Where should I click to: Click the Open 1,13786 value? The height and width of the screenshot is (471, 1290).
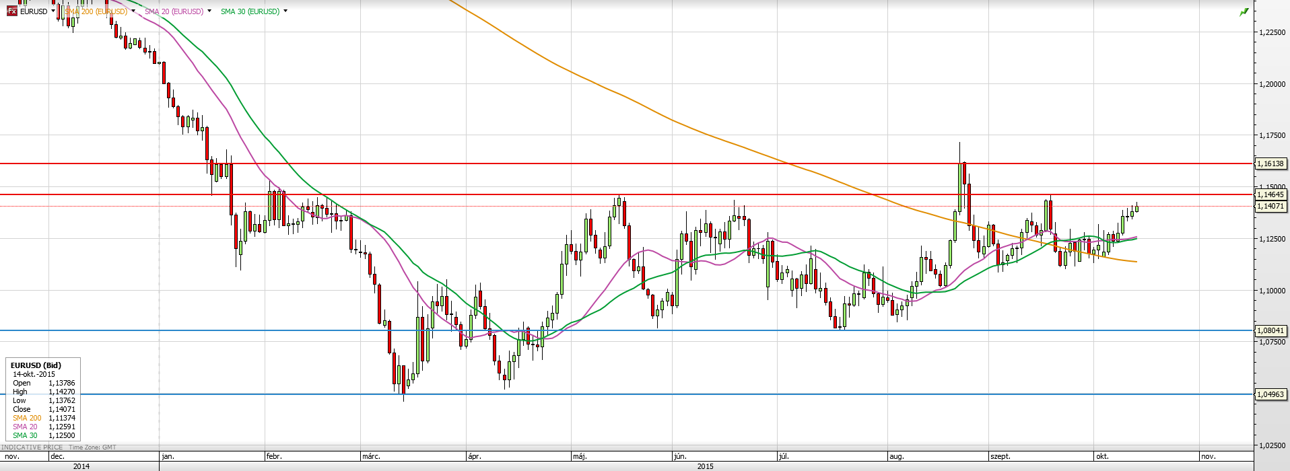coord(62,383)
